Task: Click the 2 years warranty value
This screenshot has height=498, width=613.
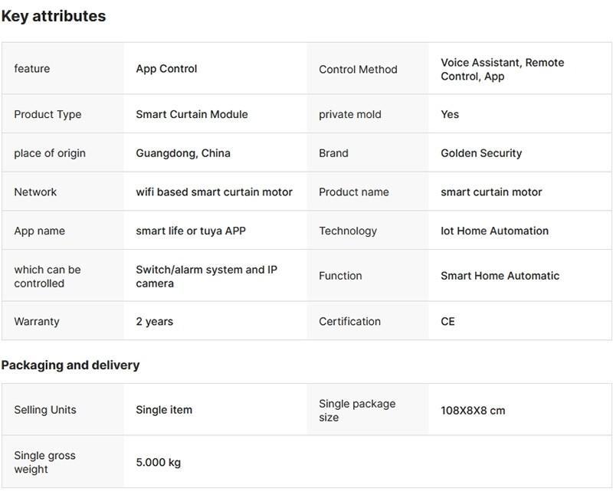Action: click(x=155, y=322)
